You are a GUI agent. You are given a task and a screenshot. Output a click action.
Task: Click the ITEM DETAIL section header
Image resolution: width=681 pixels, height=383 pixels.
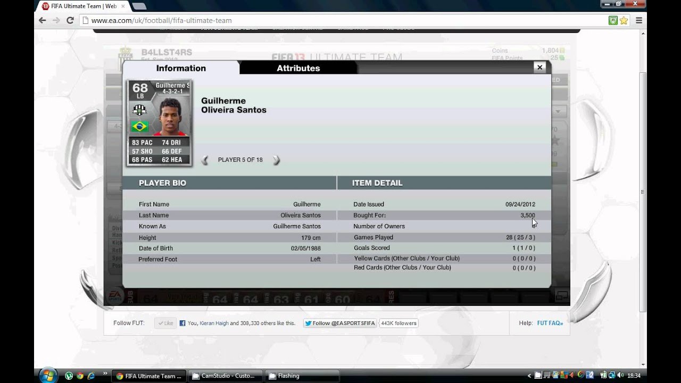pyautogui.click(x=377, y=183)
